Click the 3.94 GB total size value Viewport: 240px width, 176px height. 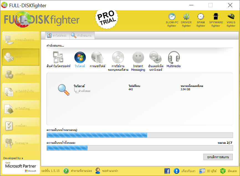(x=185, y=89)
